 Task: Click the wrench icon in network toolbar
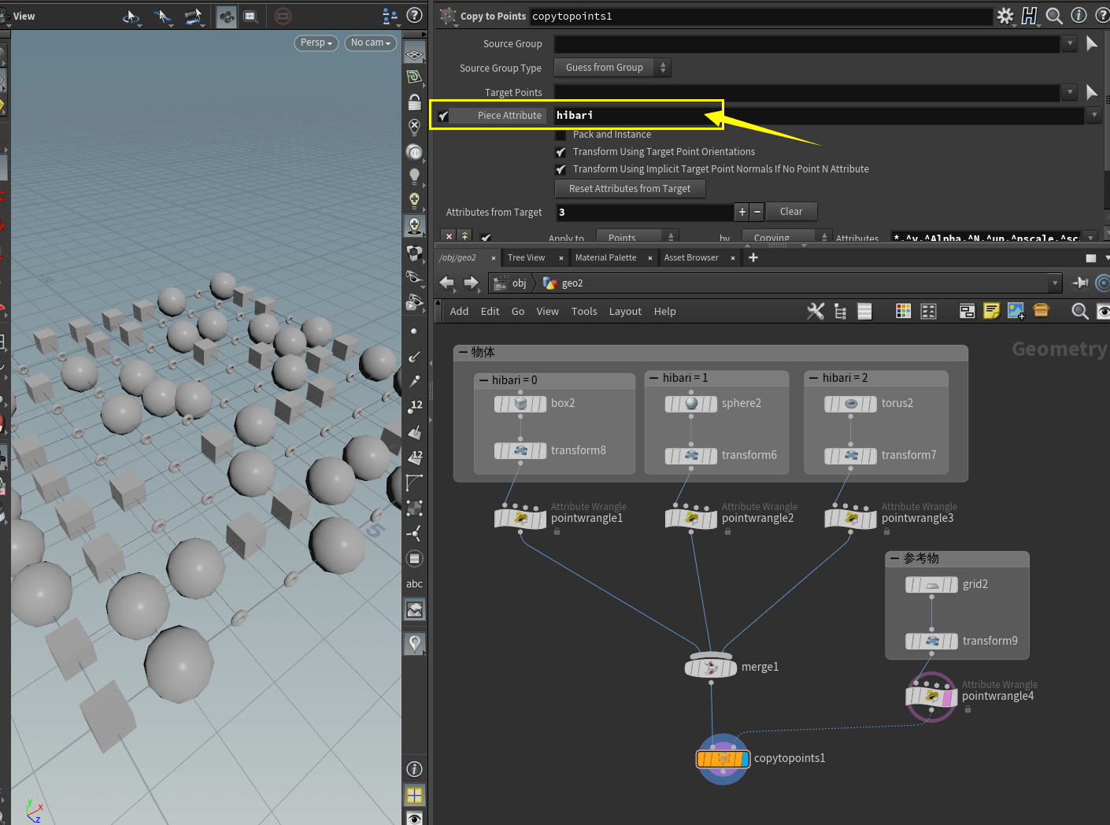[816, 312]
